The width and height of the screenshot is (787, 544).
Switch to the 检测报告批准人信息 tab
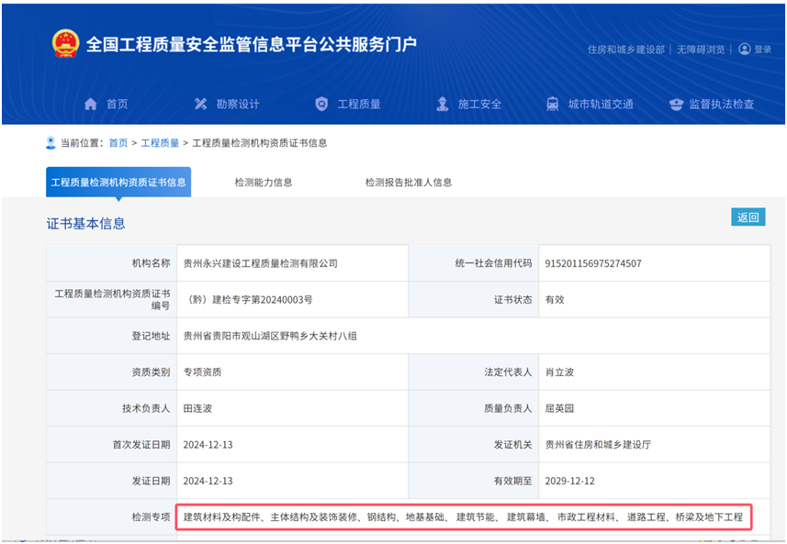pos(409,182)
